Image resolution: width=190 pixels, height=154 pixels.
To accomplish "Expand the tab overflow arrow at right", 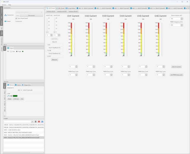I will pyautogui.click(x=189, y=8).
